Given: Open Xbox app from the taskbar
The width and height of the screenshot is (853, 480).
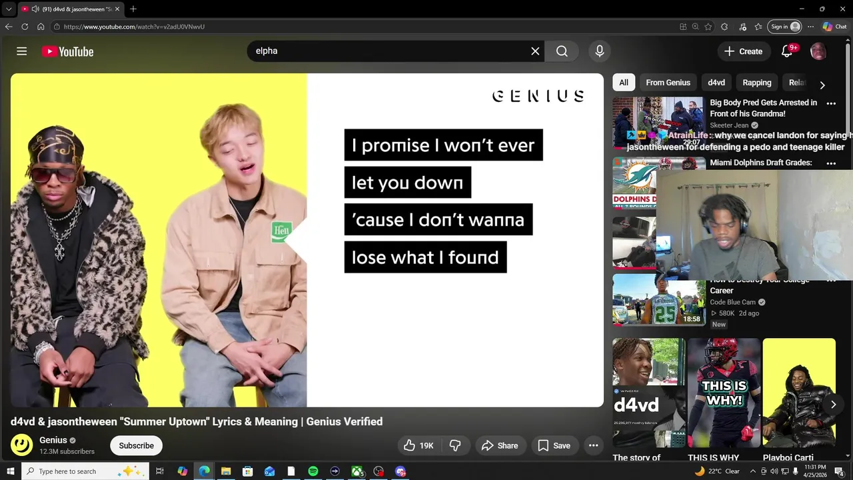Looking at the screenshot, I should (x=357, y=471).
